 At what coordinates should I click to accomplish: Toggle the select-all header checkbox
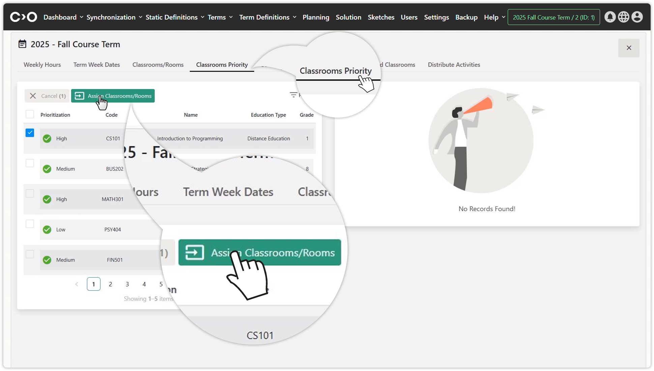[x=30, y=114]
